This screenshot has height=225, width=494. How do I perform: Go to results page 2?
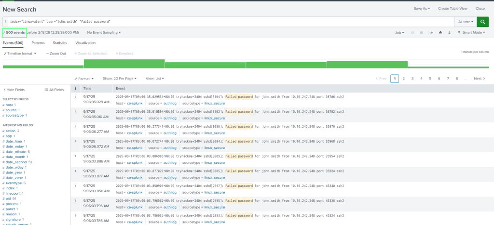point(403,78)
